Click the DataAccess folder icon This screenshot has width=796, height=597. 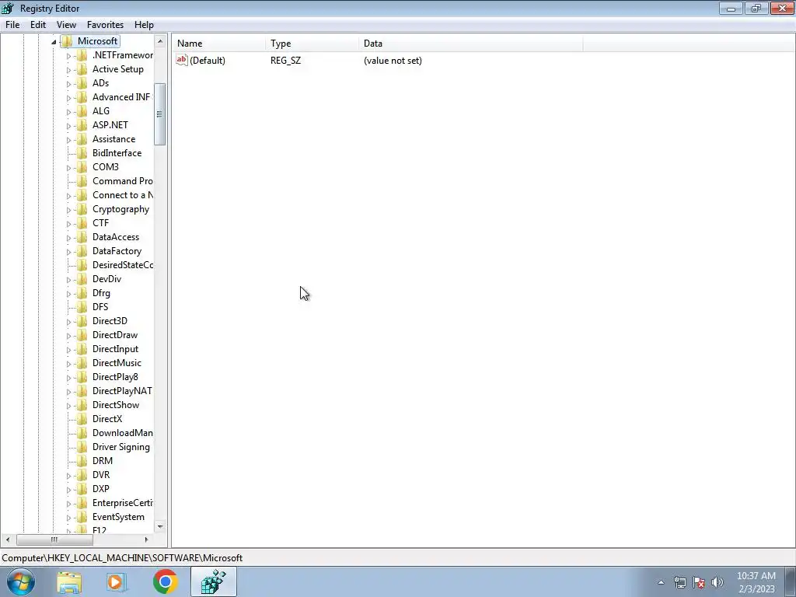[82, 237]
